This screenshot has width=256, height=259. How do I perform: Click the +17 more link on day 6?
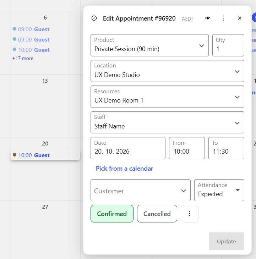click(x=23, y=58)
